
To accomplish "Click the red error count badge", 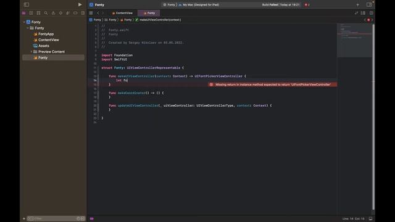I will [307, 4].
